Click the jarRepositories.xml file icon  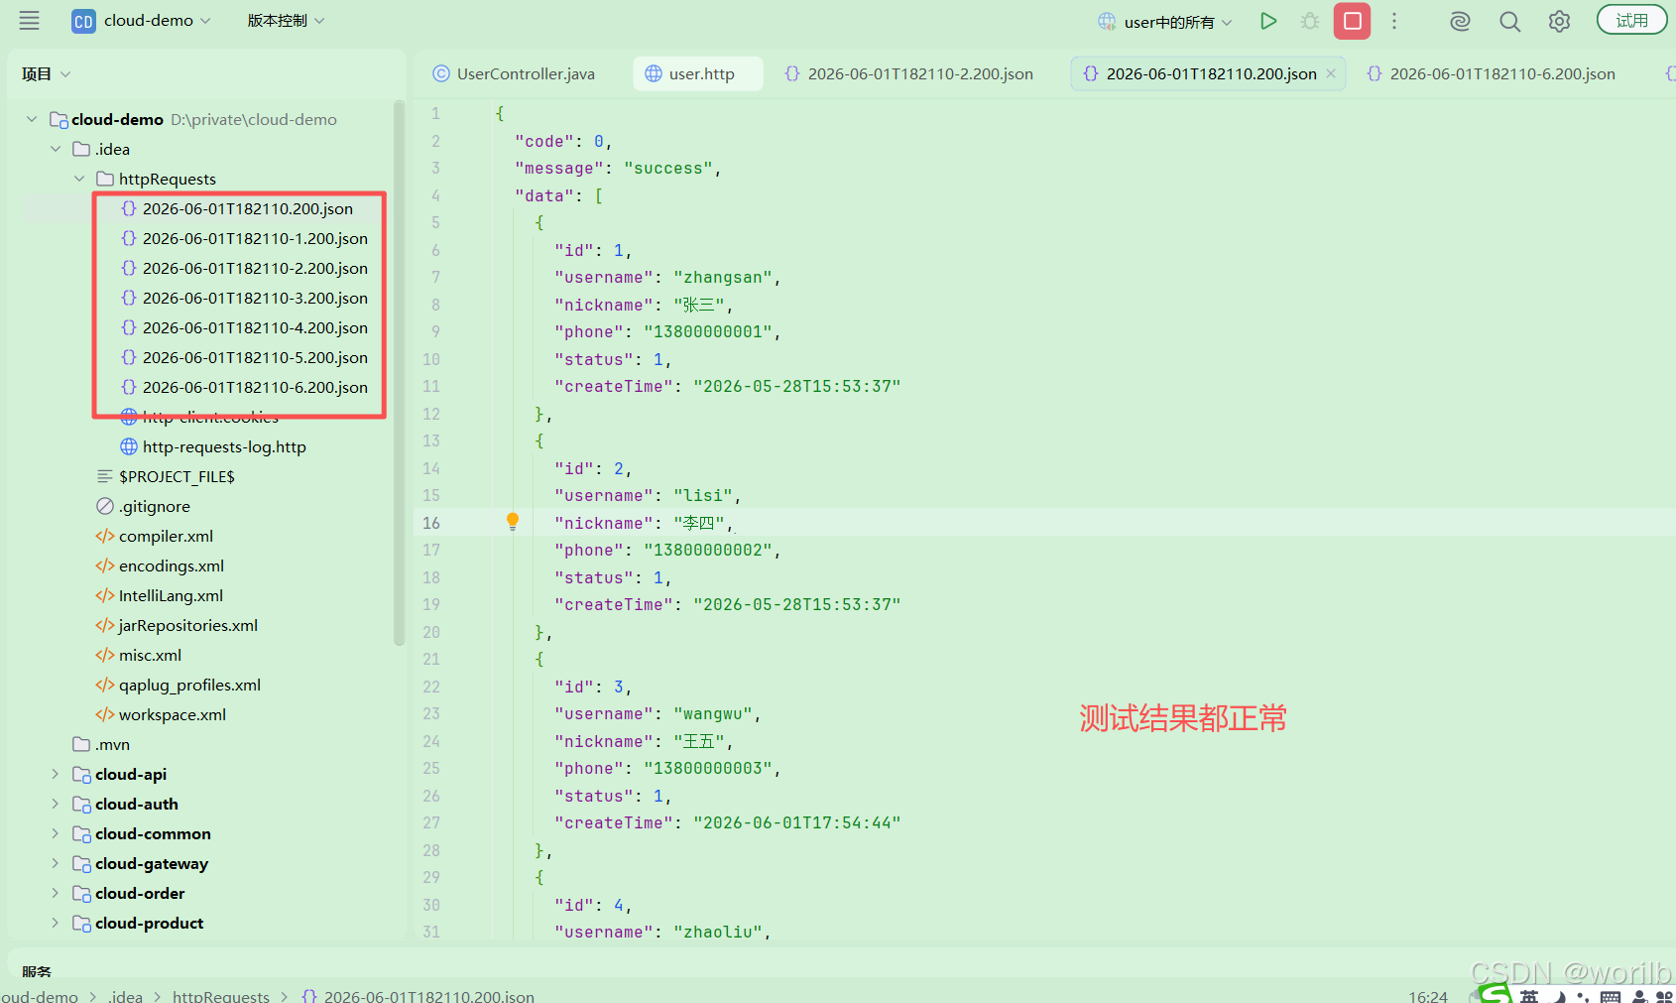[105, 625]
